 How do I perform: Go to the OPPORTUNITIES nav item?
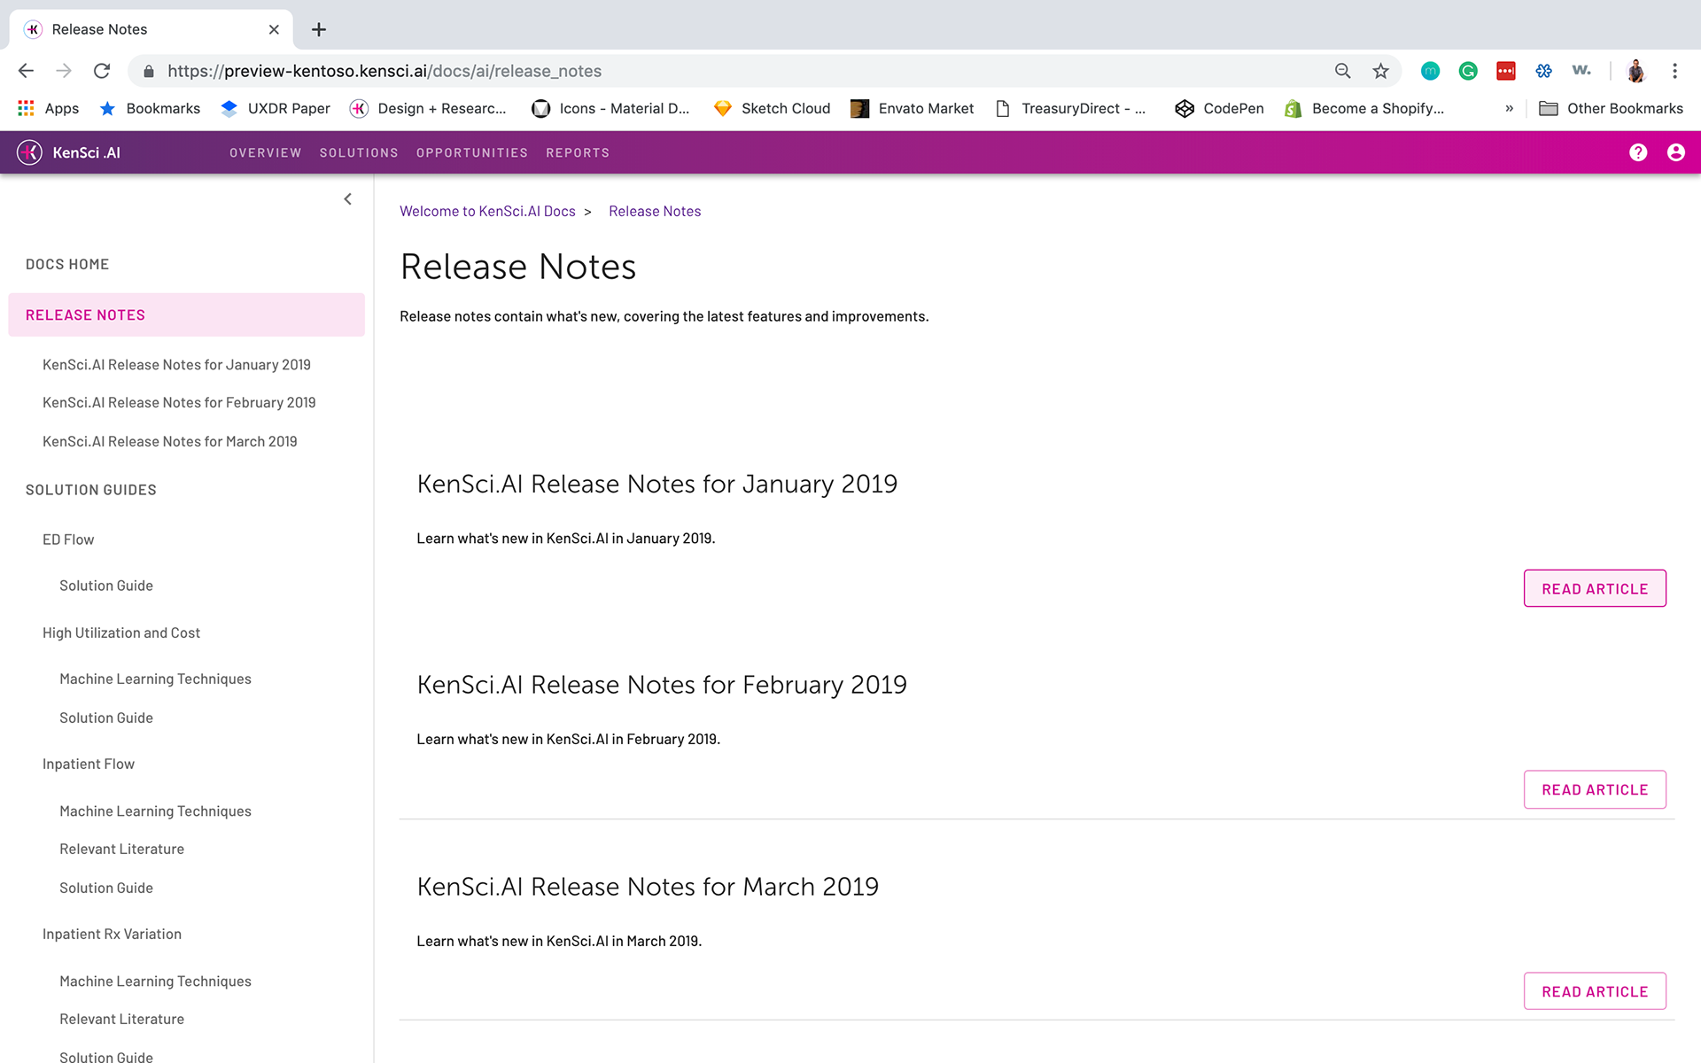[472, 153]
